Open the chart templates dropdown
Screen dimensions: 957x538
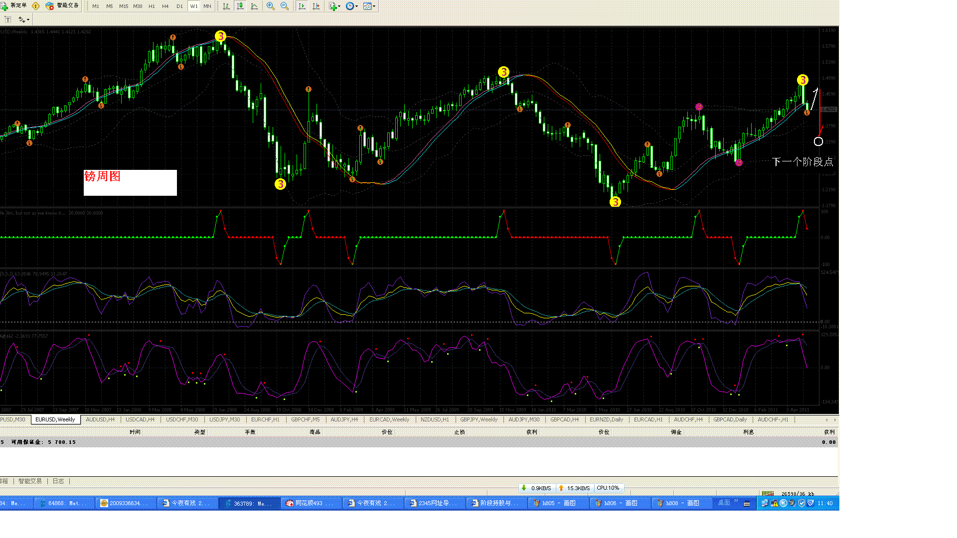(370, 6)
